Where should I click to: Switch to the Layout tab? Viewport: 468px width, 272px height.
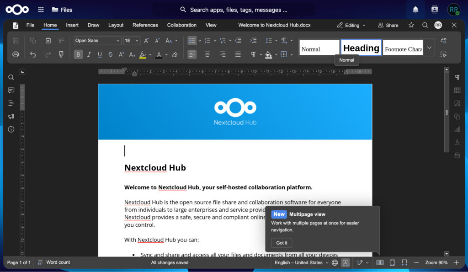pos(116,25)
